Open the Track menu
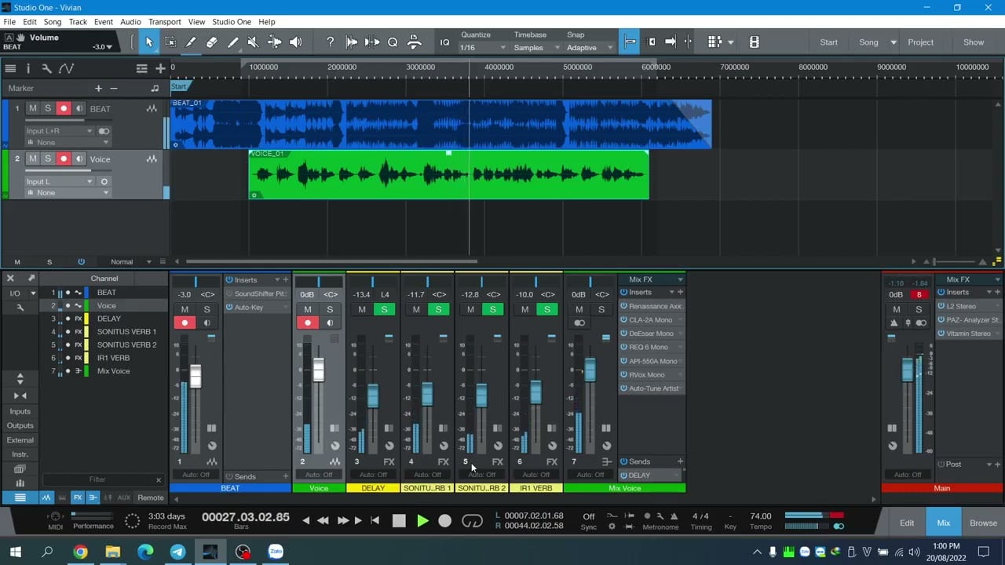Screen dimensions: 1005x565 pos(78,22)
